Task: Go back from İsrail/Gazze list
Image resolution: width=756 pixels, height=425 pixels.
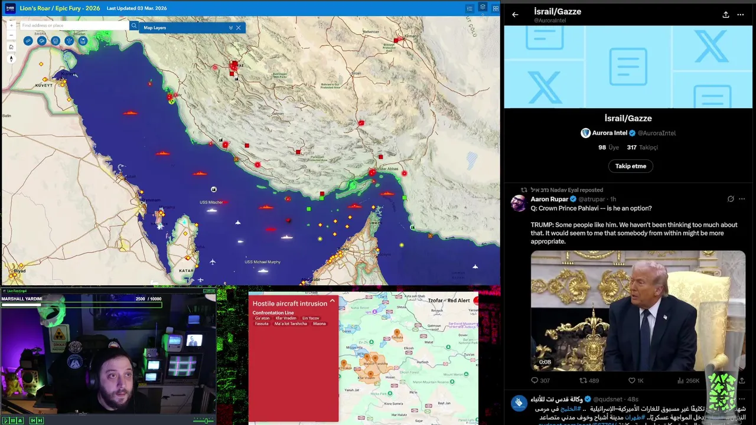Action: 515,15
